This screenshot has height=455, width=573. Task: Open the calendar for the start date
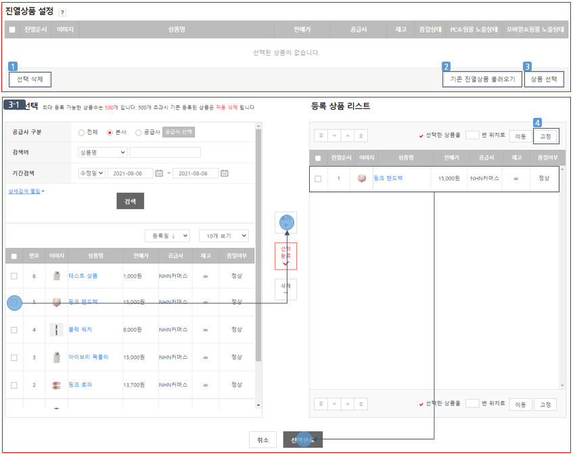coord(159,173)
